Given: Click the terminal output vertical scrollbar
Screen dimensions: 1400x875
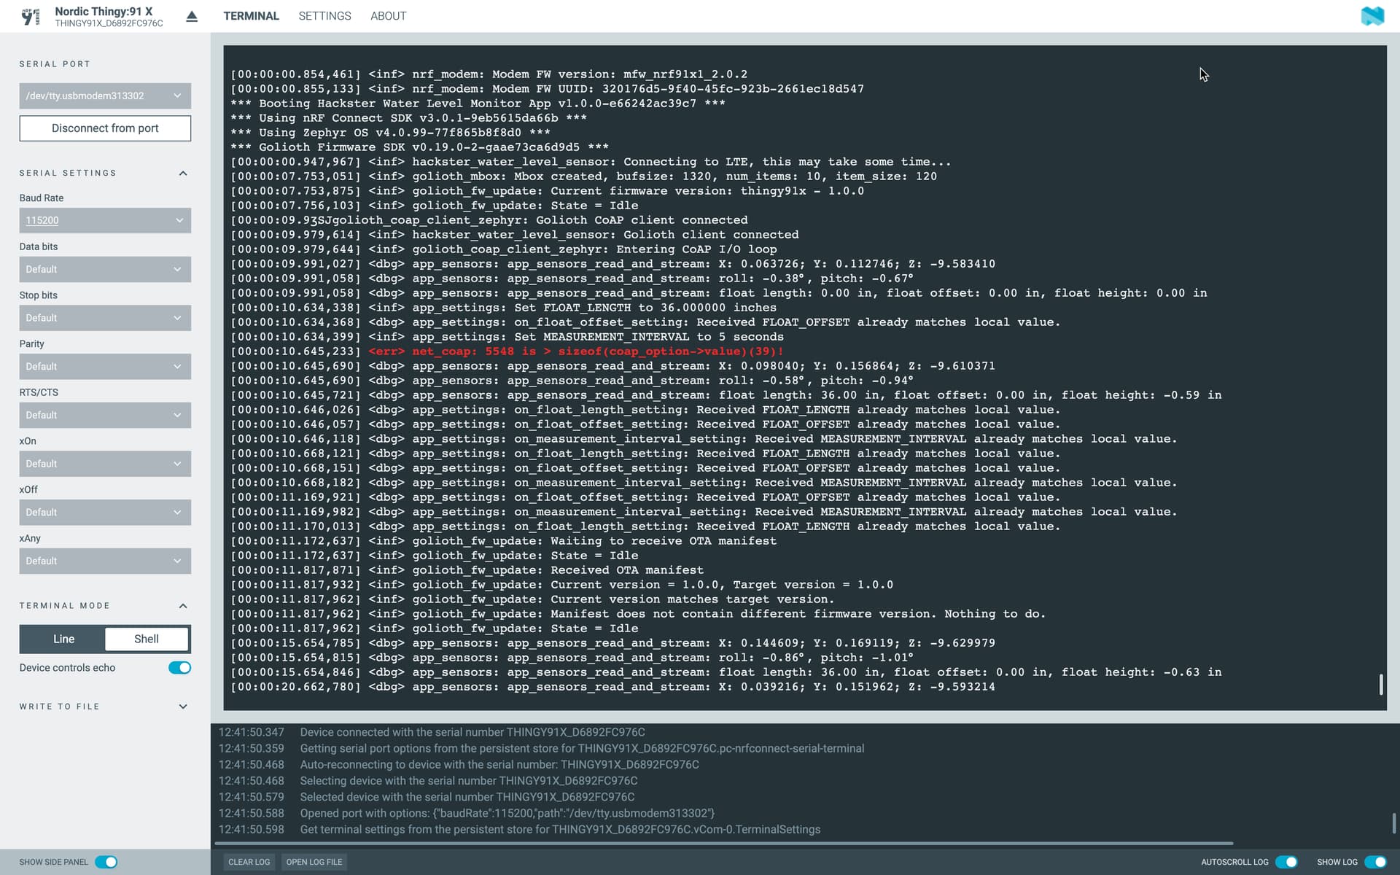Looking at the screenshot, I should [1381, 684].
